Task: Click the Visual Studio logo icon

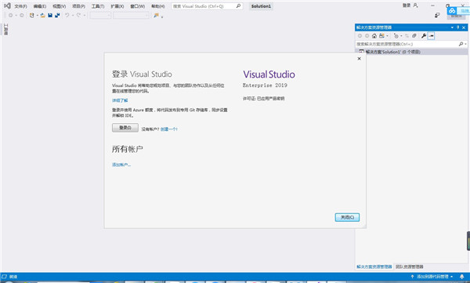Action: click(x=7, y=5)
